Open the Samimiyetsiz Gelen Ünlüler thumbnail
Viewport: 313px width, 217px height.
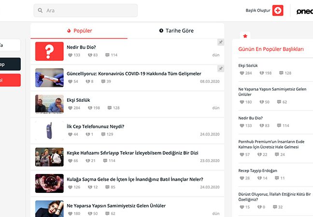pos(49,209)
